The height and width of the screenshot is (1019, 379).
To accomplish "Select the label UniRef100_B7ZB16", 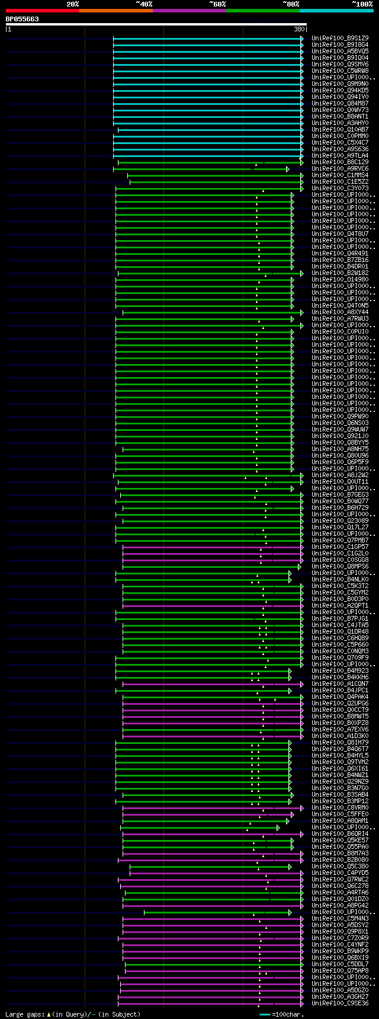I will click(x=340, y=260).
